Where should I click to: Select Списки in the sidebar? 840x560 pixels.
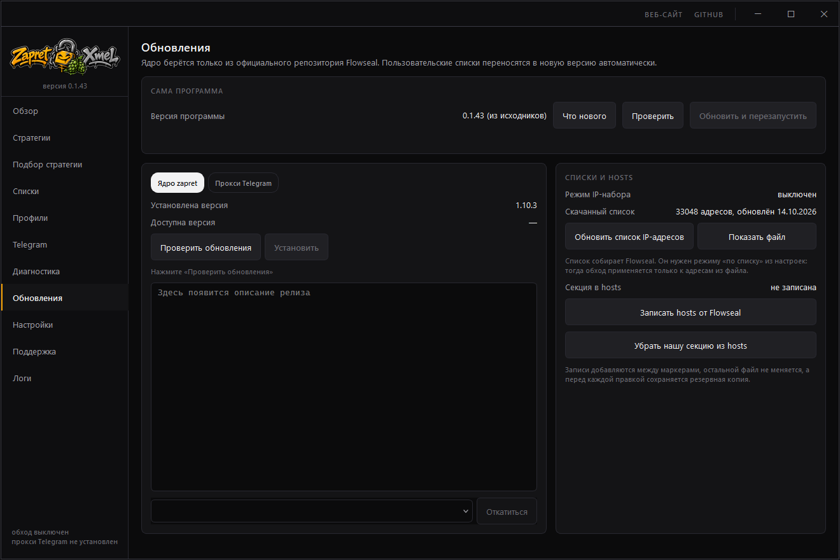[64, 191]
